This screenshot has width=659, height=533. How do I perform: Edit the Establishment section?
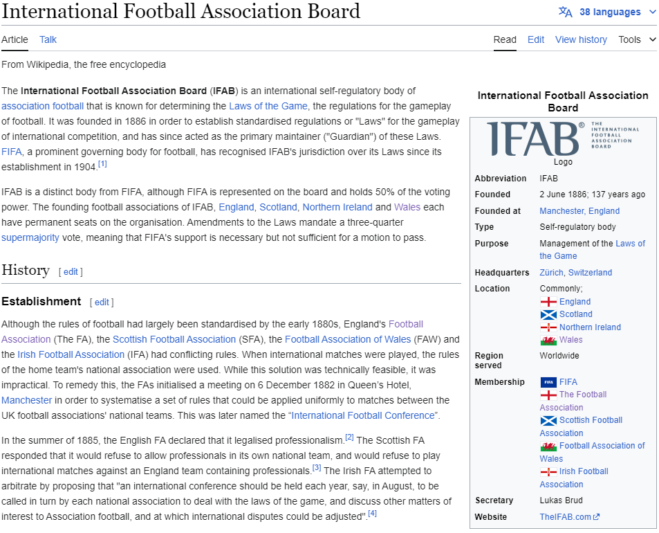point(102,302)
